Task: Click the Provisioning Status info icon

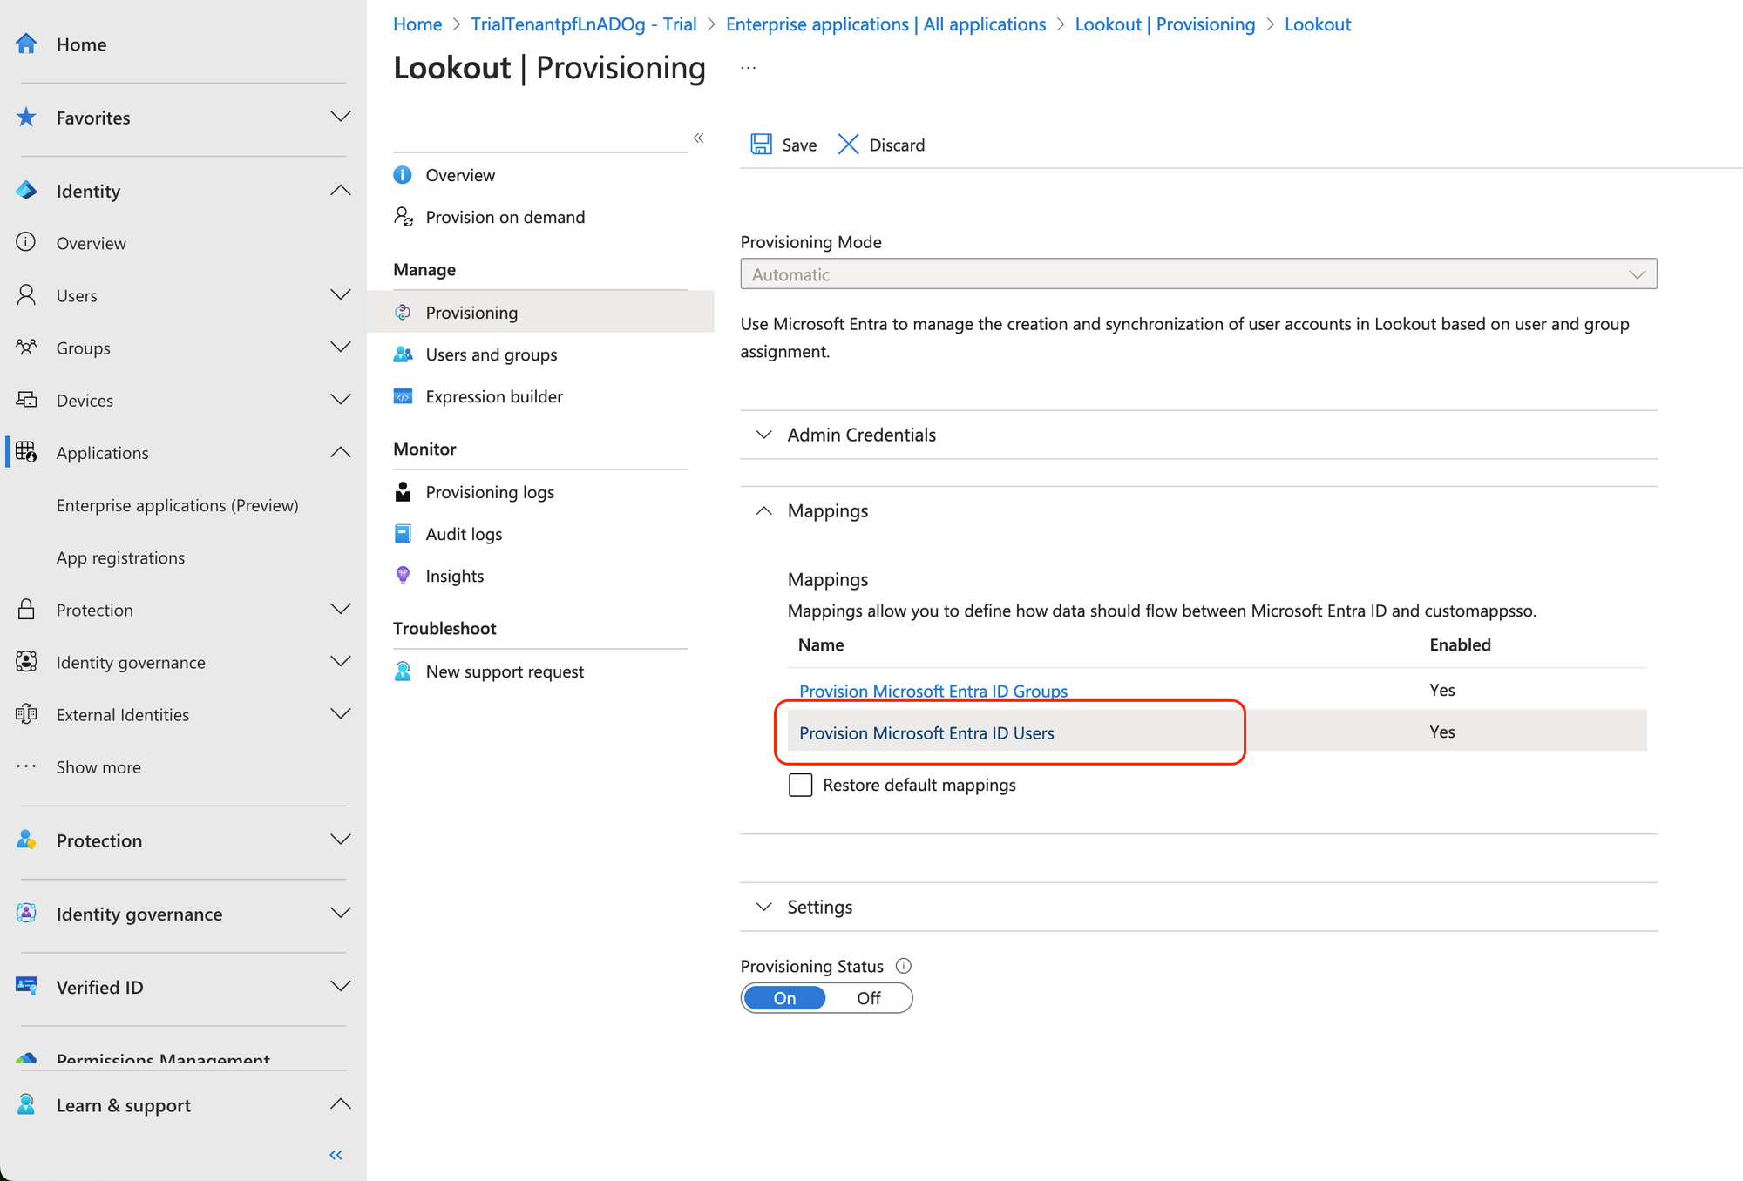Action: (904, 966)
